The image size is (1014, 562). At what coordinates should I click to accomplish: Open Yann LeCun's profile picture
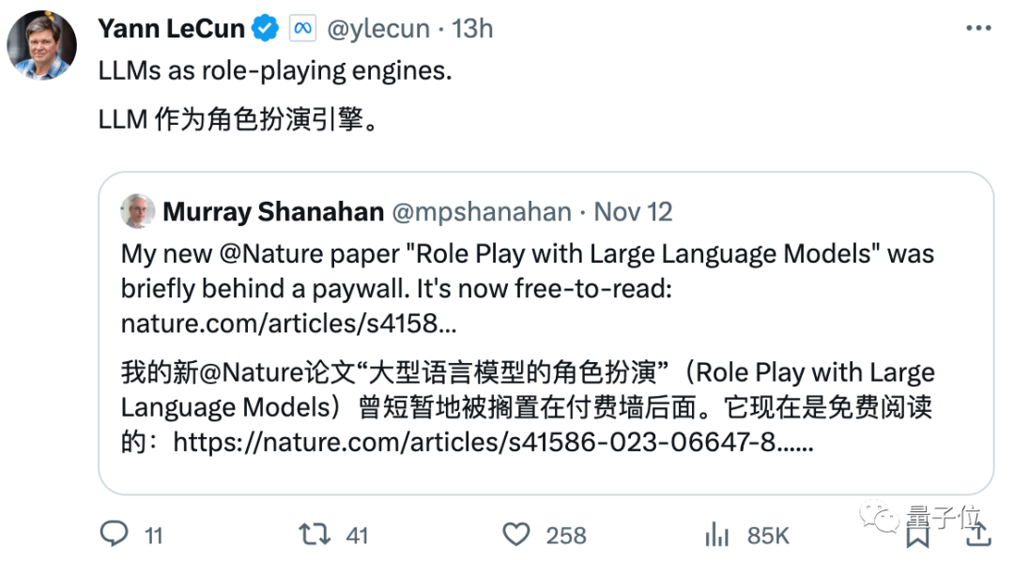click(42, 45)
